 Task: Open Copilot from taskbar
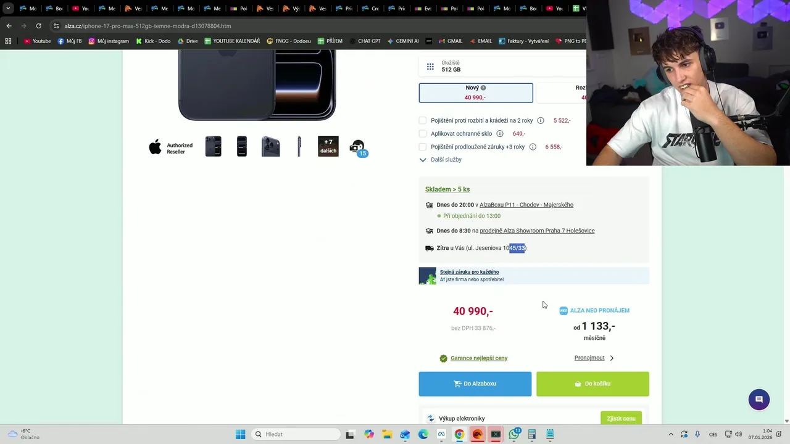(x=369, y=434)
